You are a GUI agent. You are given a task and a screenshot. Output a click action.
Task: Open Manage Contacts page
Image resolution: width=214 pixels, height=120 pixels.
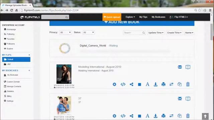pos(12,86)
